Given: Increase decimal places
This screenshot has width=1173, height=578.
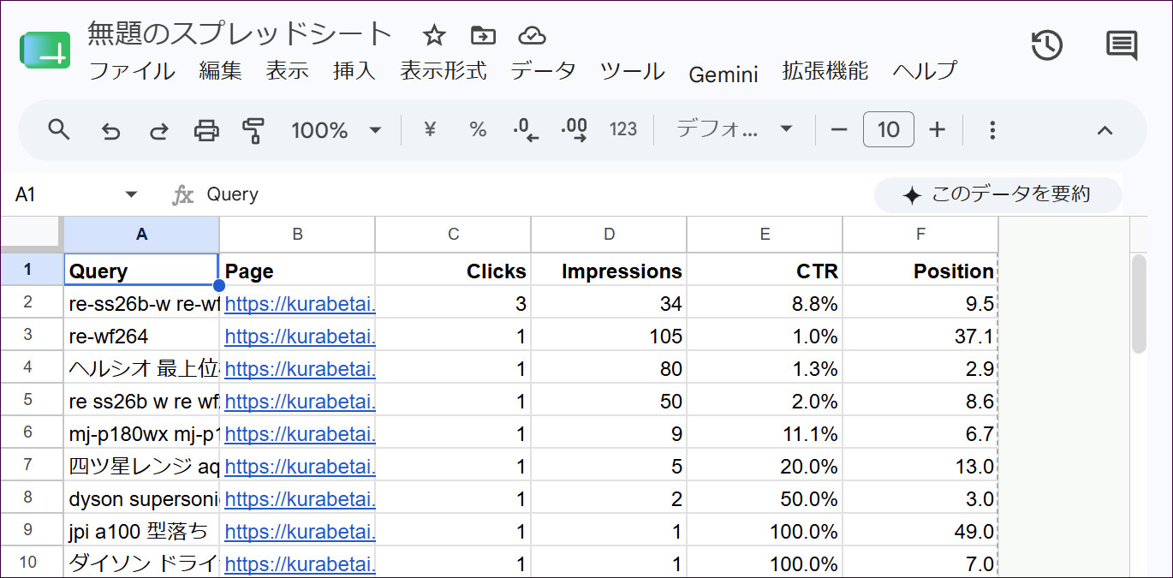Looking at the screenshot, I should point(574,130).
